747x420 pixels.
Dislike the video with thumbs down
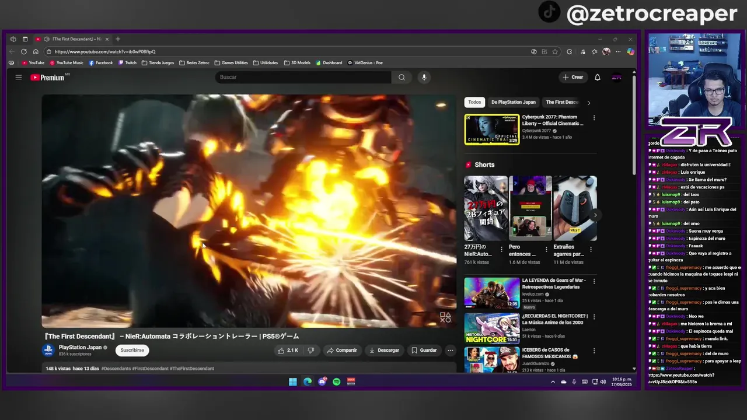tap(311, 350)
